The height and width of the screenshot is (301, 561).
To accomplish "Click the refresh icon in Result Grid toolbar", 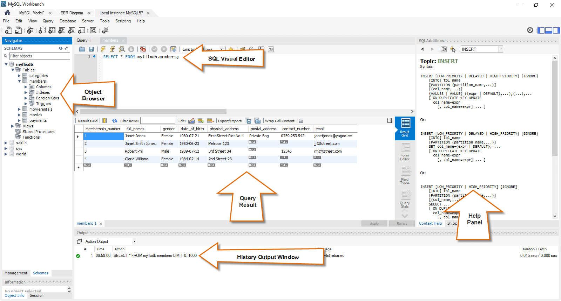I will coord(115,121).
